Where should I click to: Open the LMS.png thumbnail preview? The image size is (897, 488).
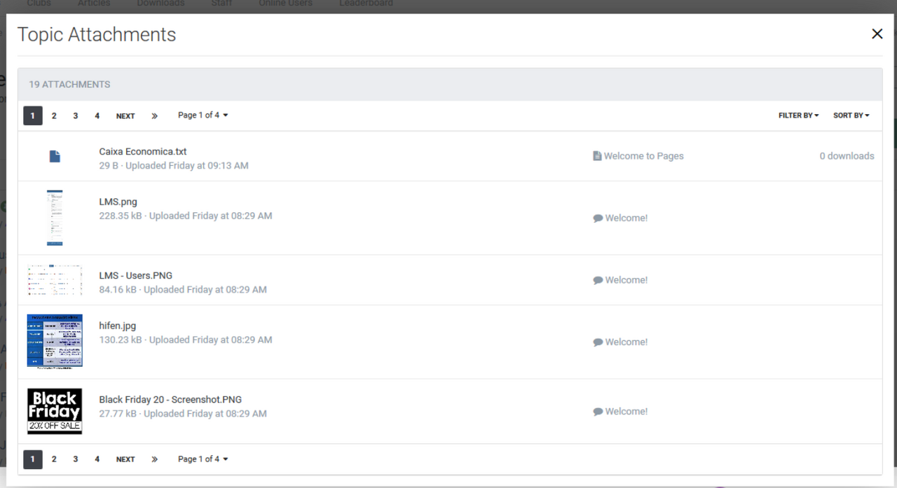click(x=55, y=218)
